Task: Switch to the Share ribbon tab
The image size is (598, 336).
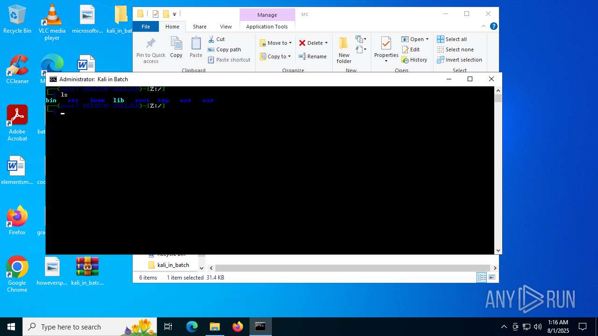Action: (x=199, y=27)
